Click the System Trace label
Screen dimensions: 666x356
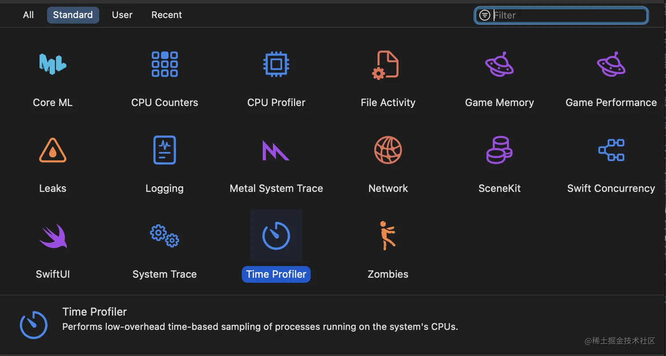(164, 274)
